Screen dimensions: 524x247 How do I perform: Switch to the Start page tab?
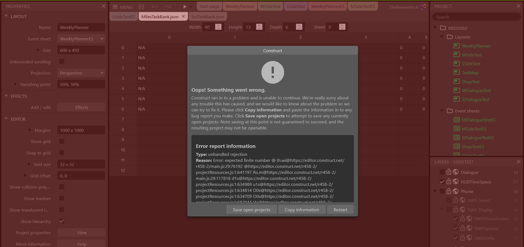(x=209, y=6)
